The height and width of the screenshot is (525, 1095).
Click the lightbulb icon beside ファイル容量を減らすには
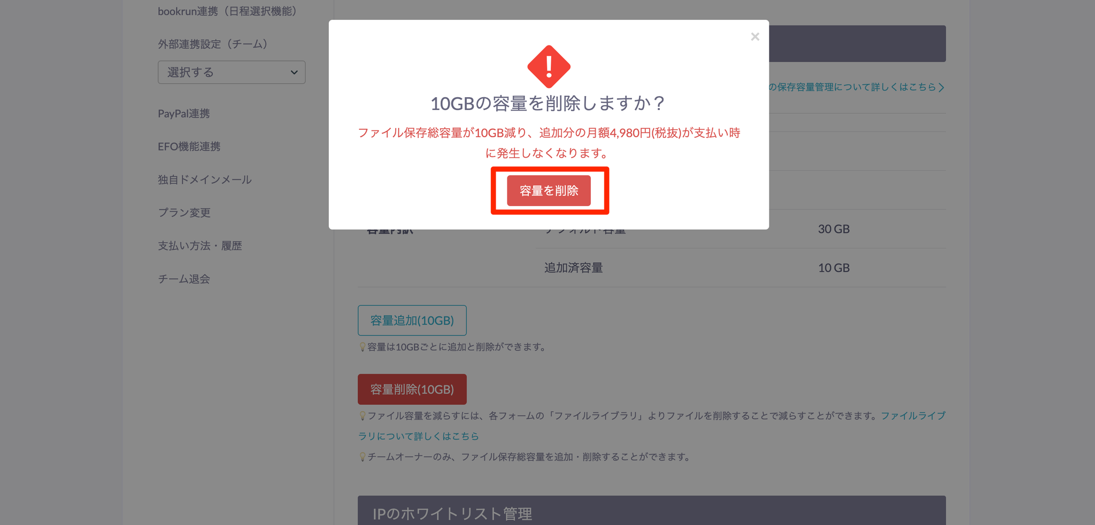coord(363,416)
